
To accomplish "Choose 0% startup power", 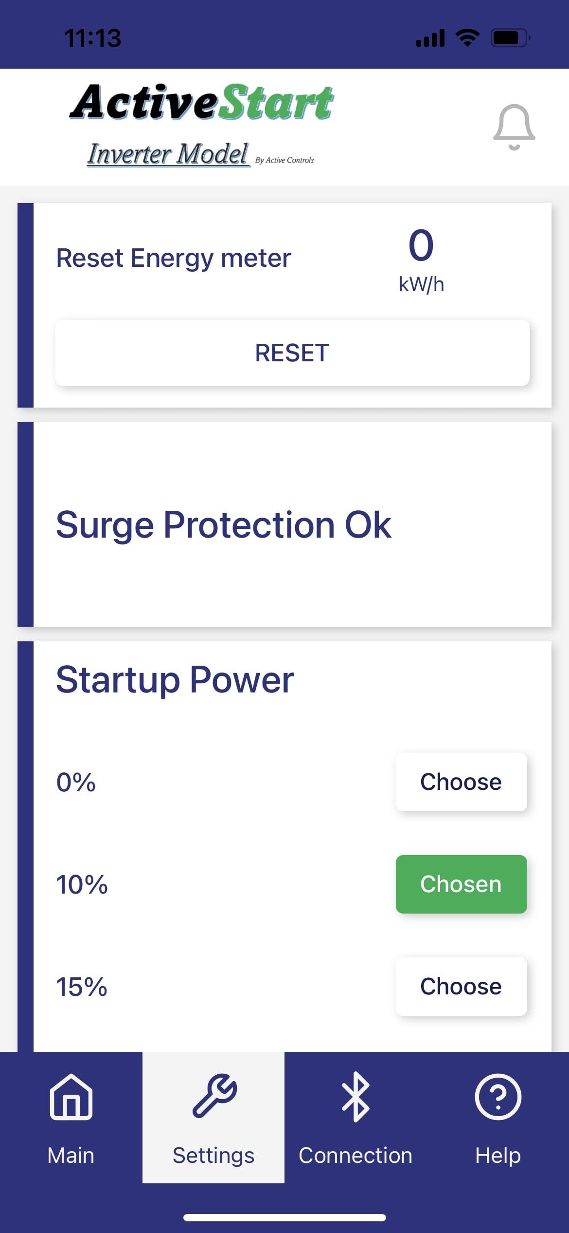I will tap(461, 782).
